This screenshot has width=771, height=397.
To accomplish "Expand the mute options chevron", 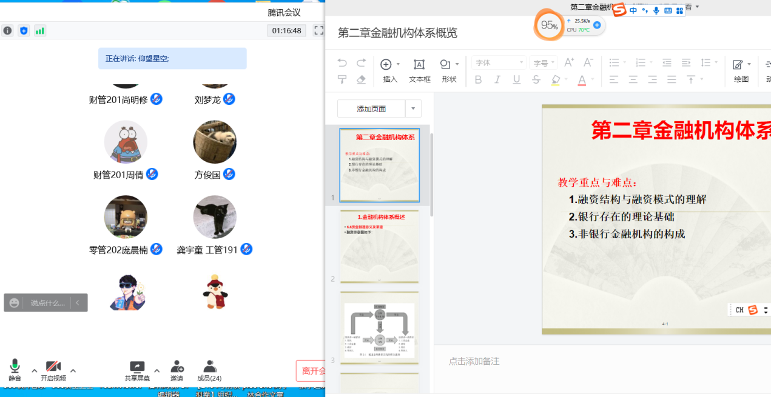I will [x=35, y=371].
